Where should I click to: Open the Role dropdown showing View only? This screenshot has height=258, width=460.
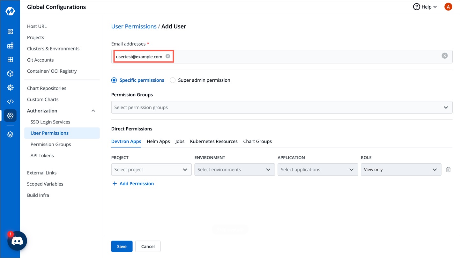pos(401,169)
